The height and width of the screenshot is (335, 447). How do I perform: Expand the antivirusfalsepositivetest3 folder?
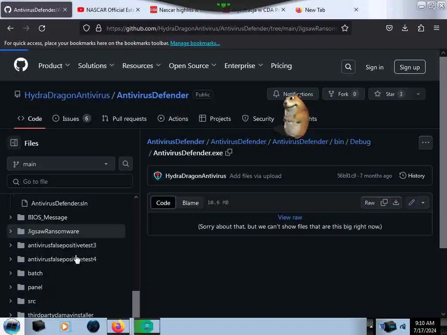[x=10, y=245]
